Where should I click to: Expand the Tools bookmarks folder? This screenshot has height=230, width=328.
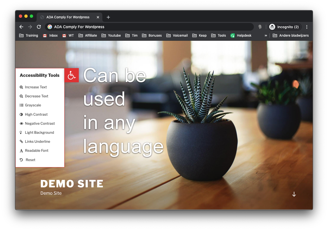(x=219, y=36)
